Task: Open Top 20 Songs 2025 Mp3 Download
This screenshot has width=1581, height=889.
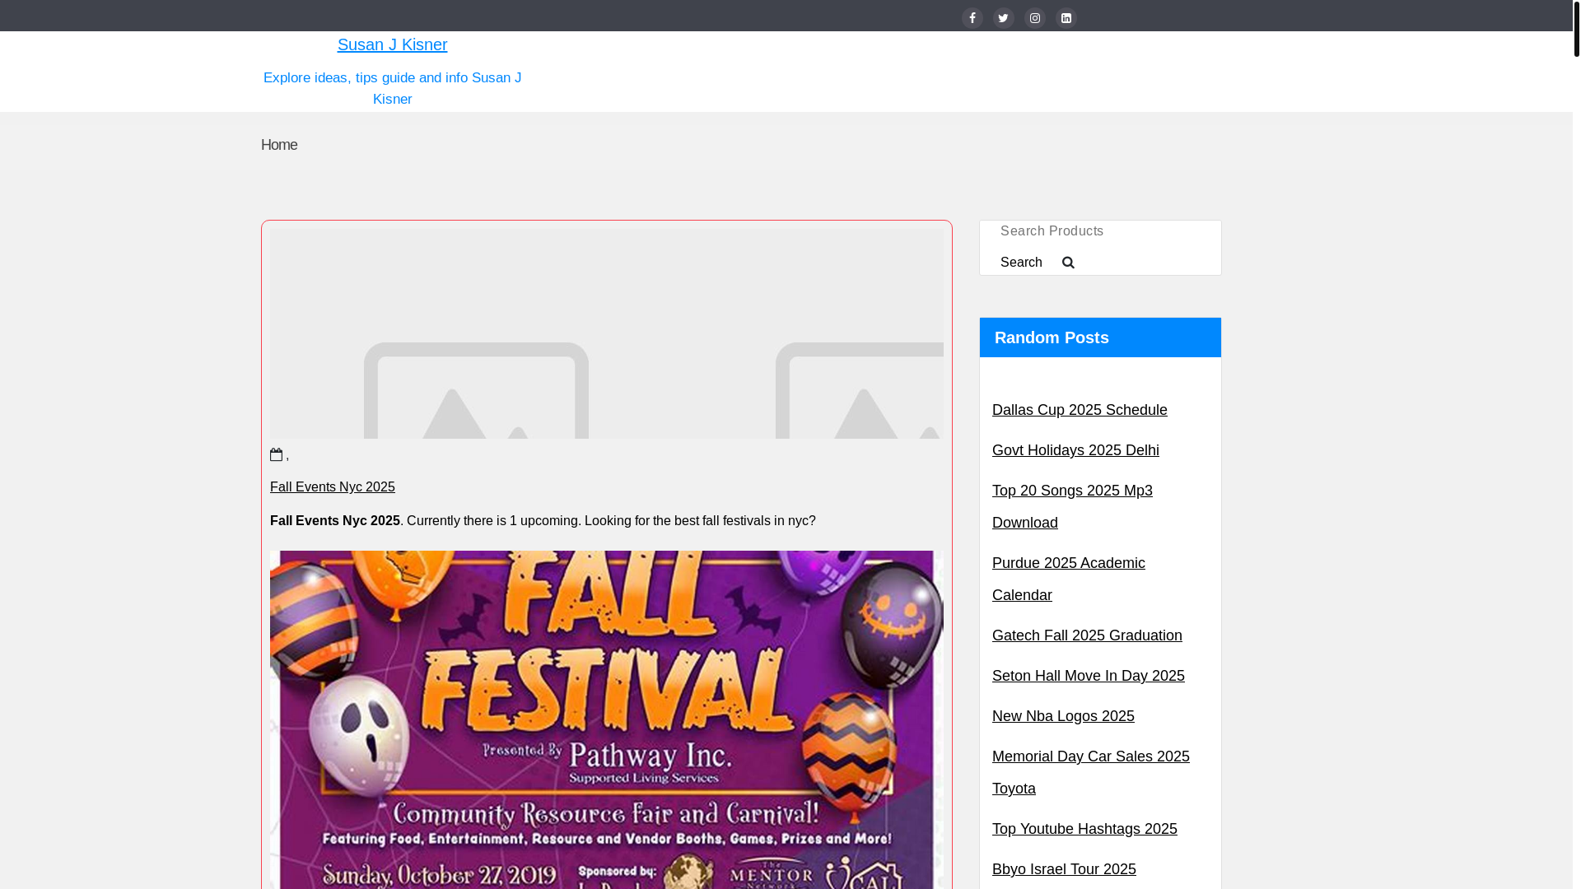Action: click(1072, 506)
